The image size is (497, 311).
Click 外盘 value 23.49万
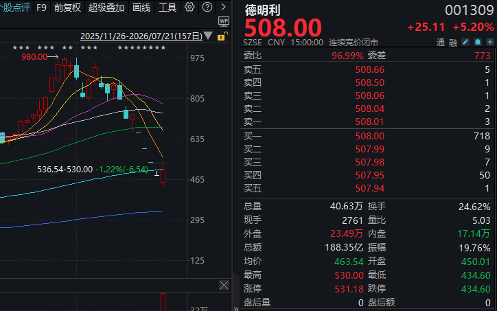(347, 233)
